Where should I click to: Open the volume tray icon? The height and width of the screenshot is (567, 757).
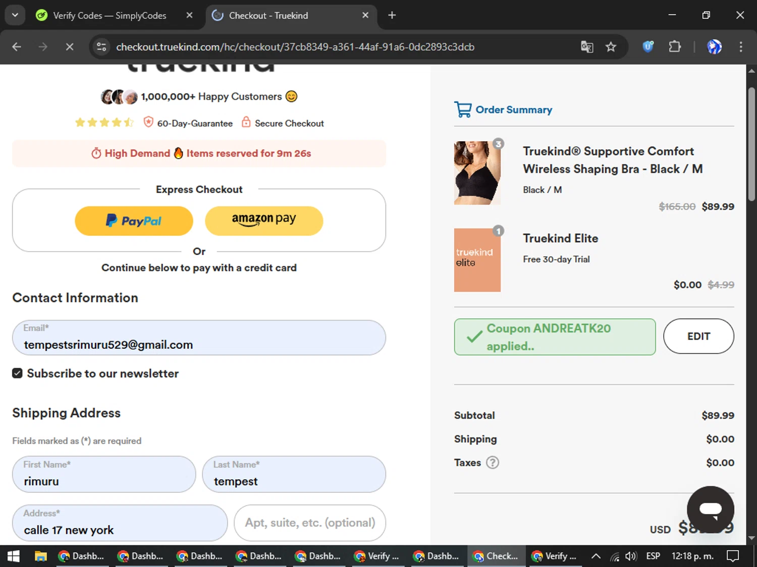(x=631, y=556)
